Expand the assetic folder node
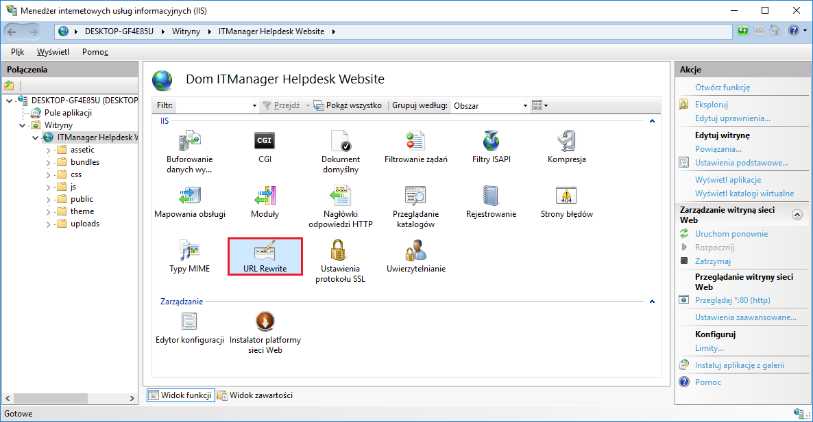The height and width of the screenshot is (422, 813). [48, 150]
